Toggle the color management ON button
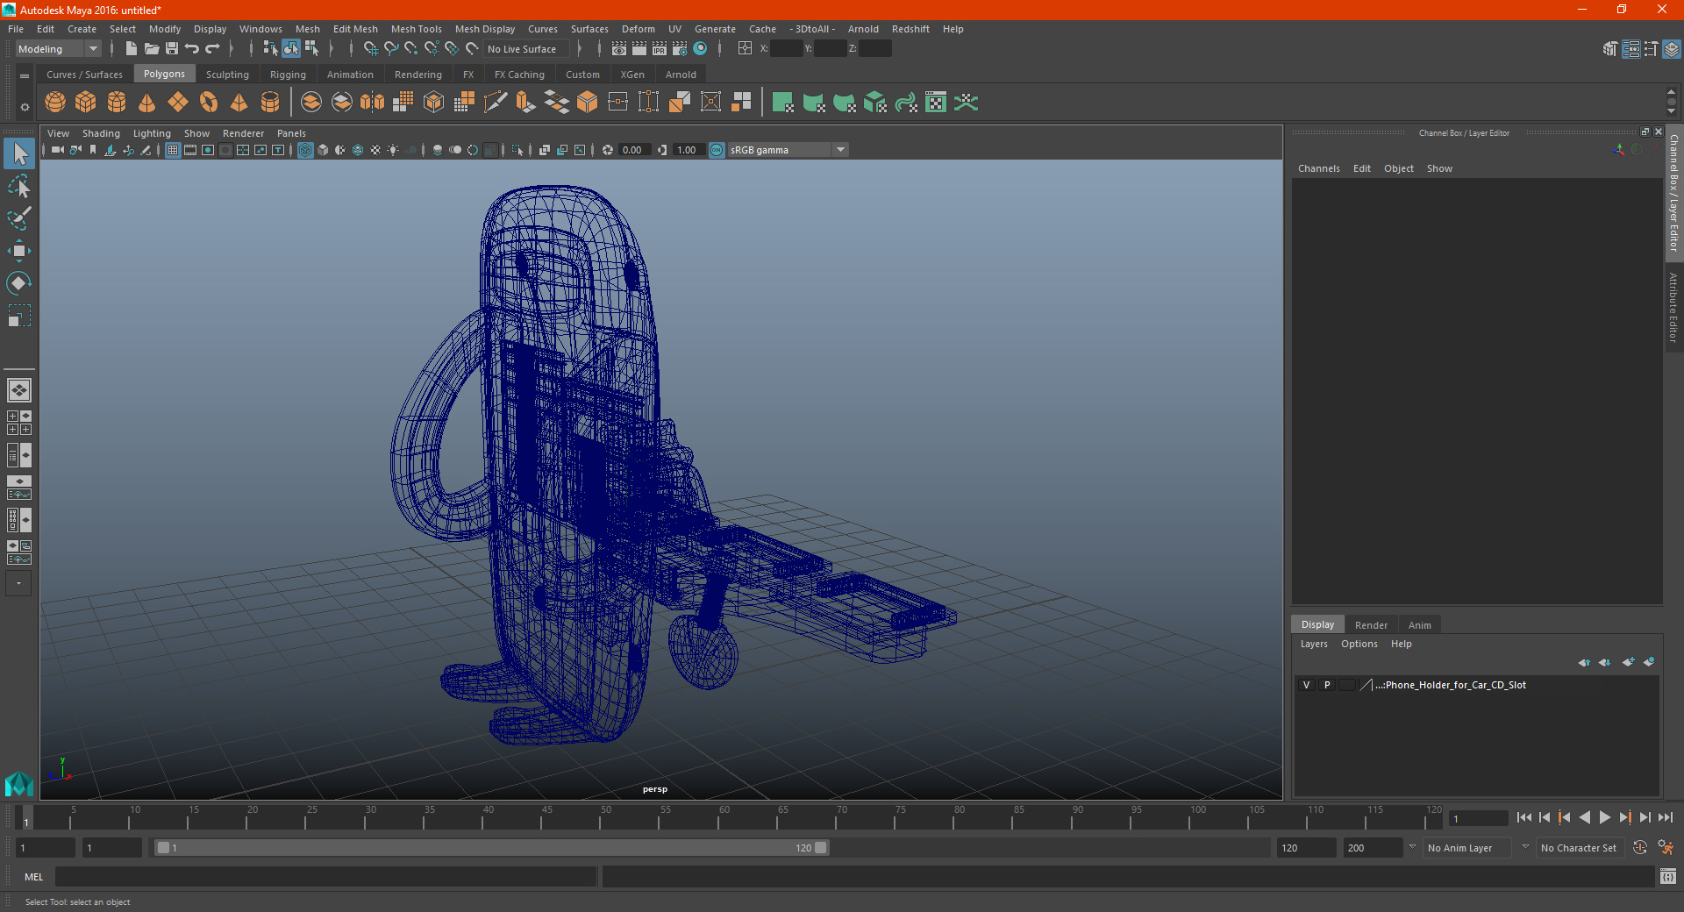Image resolution: width=1684 pixels, height=912 pixels. 717,150
